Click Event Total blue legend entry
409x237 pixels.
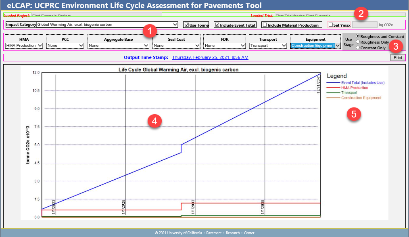pyautogui.click(x=362, y=83)
